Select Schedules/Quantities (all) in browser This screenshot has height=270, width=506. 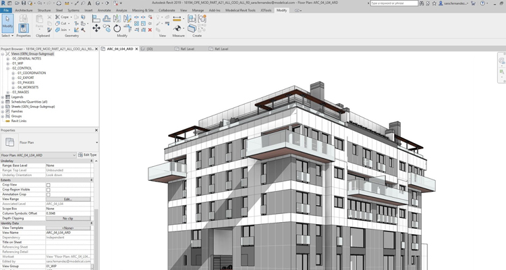point(29,102)
